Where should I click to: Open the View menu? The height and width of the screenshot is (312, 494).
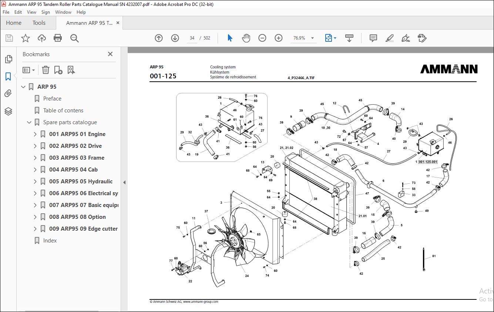tap(31, 12)
